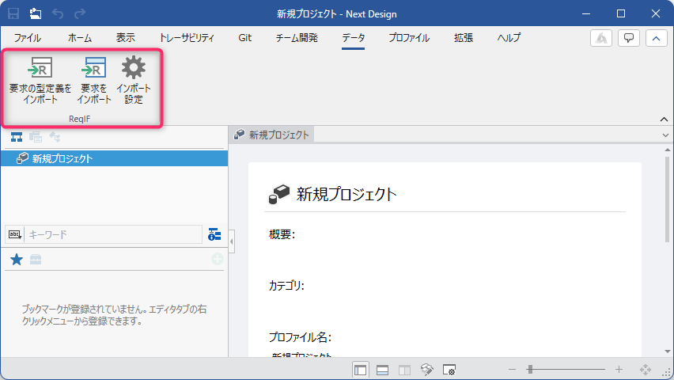Viewport: 674px width, 380px height.
Task: Select the 新規プロジェクト editor tab
Action: click(x=271, y=135)
